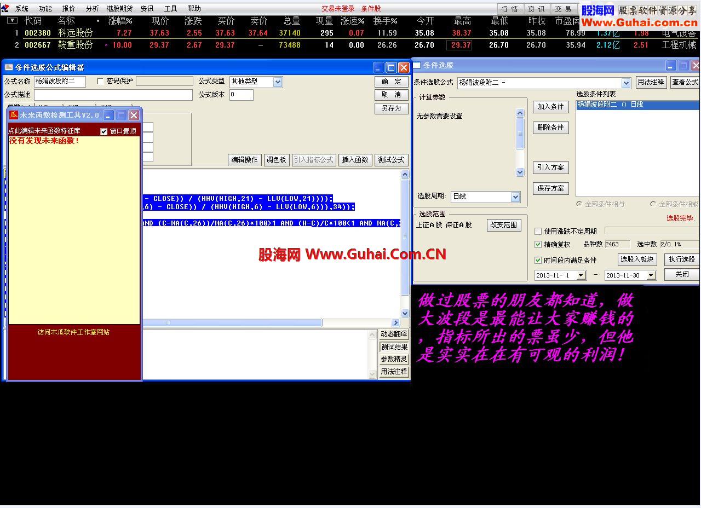
Task: Uncheck 窗口置顶 checkbox
Action: (x=104, y=131)
